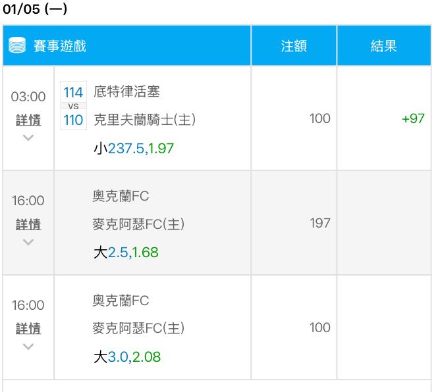Image resolution: width=438 pixels, height=392 pixels.
Task: Click the 114 score box
Action: click(73, 93)
